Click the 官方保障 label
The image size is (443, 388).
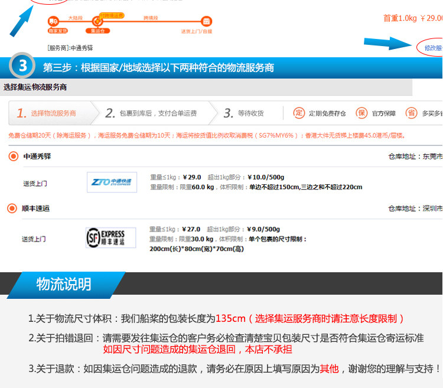click(384, 113)
